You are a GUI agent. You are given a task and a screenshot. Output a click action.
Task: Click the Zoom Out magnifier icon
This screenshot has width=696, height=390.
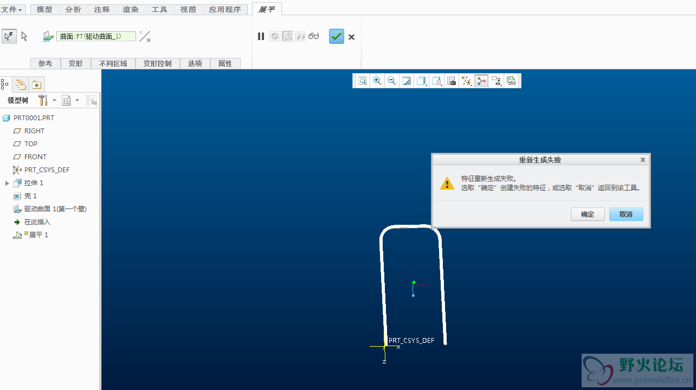point(392,81)
